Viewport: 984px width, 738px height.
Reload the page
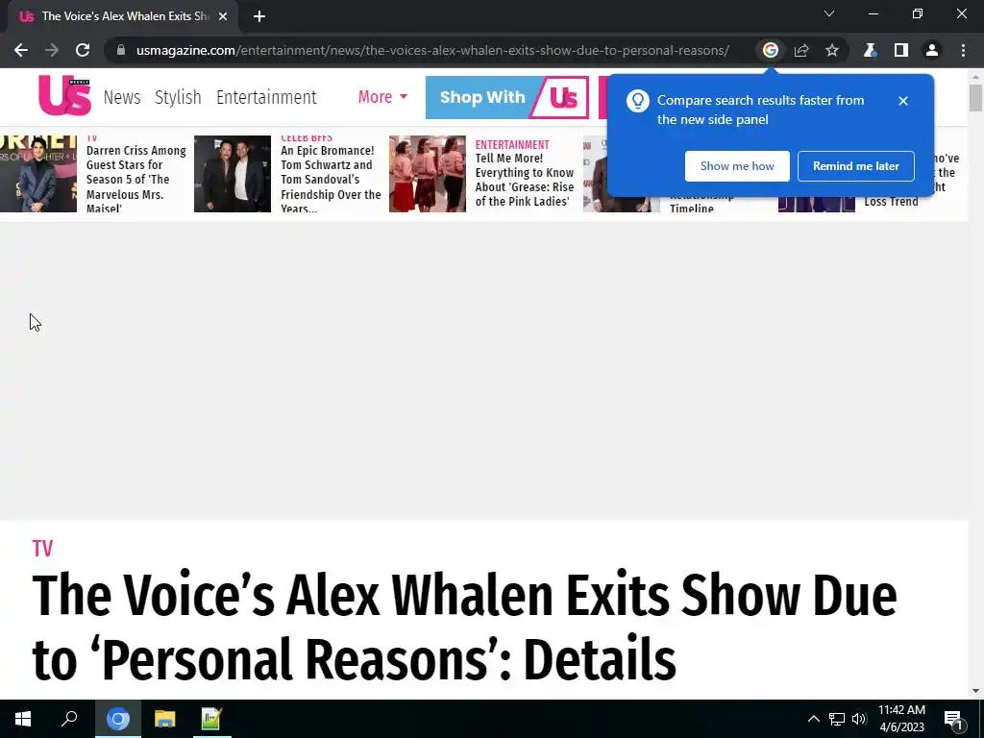(x=83, y=50)
